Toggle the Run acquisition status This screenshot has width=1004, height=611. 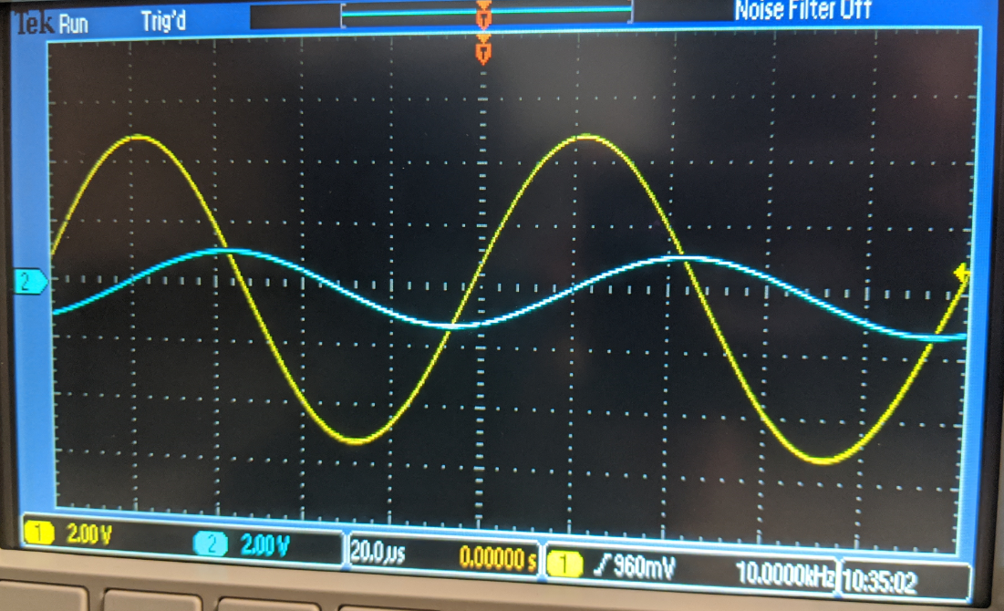tap(74, 24)
